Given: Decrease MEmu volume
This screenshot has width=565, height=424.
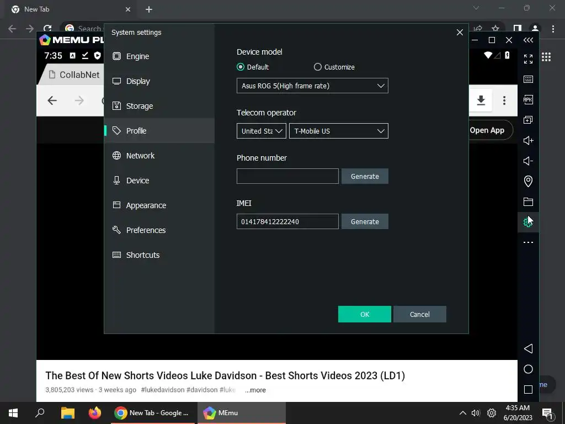Looking at the screenshot, I should pos(528,161).
